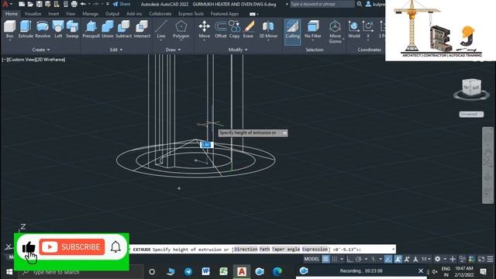
Task: Toggle the highlighted object snap button
Action: (398, 259)
